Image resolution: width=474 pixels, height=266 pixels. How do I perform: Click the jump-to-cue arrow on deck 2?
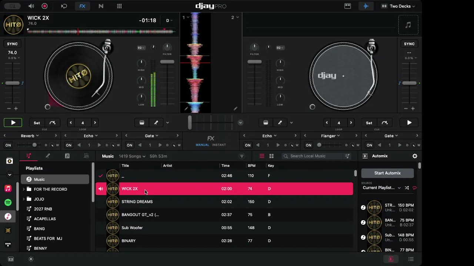[x=385, y=123]
